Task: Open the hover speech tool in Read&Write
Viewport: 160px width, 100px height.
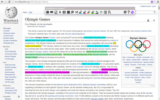Action: [47, 12]
